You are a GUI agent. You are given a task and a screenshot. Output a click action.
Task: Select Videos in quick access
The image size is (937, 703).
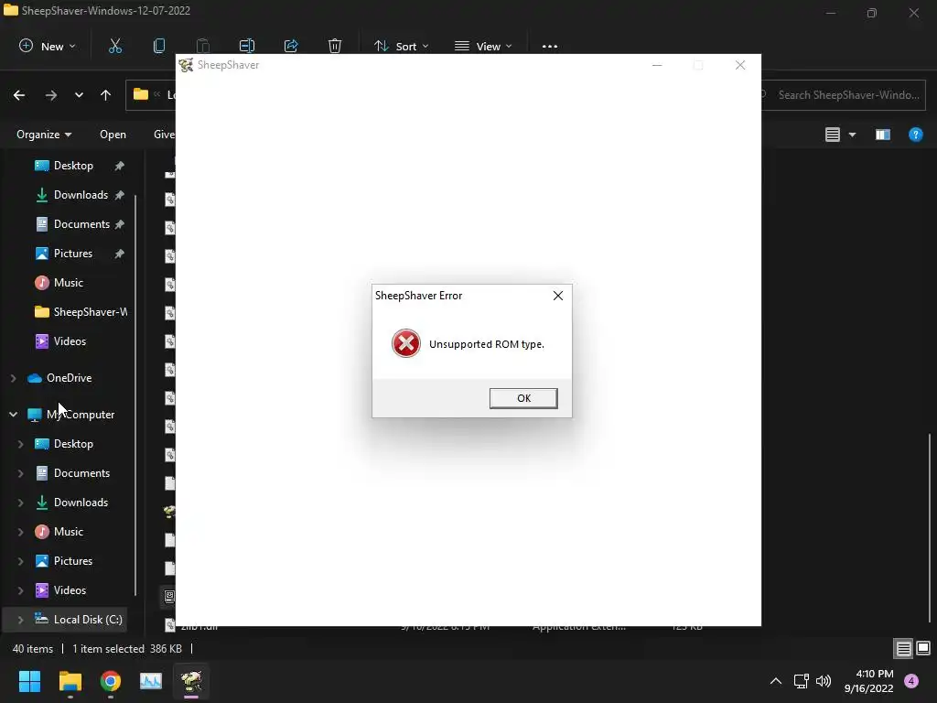(x=70, y=341)
